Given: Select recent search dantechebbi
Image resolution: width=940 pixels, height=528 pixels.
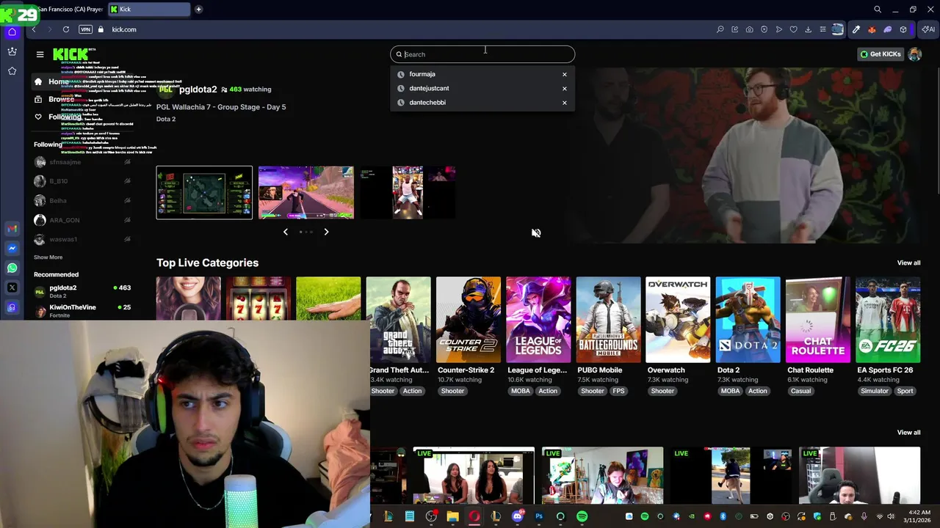Looking at the screenshot, I should pos(427,103).
